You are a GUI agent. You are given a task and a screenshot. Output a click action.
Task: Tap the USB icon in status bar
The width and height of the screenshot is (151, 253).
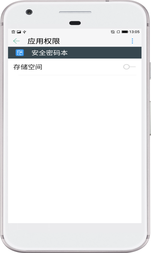[x=25, y=32]
